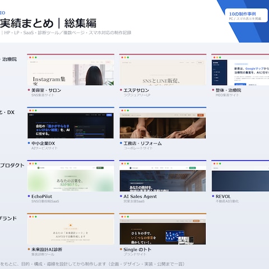Image resolution: width=269 pixels, height=269 pixels.
Task: Click the 工務店・リフォーム caption
Action: click(142, 143)
